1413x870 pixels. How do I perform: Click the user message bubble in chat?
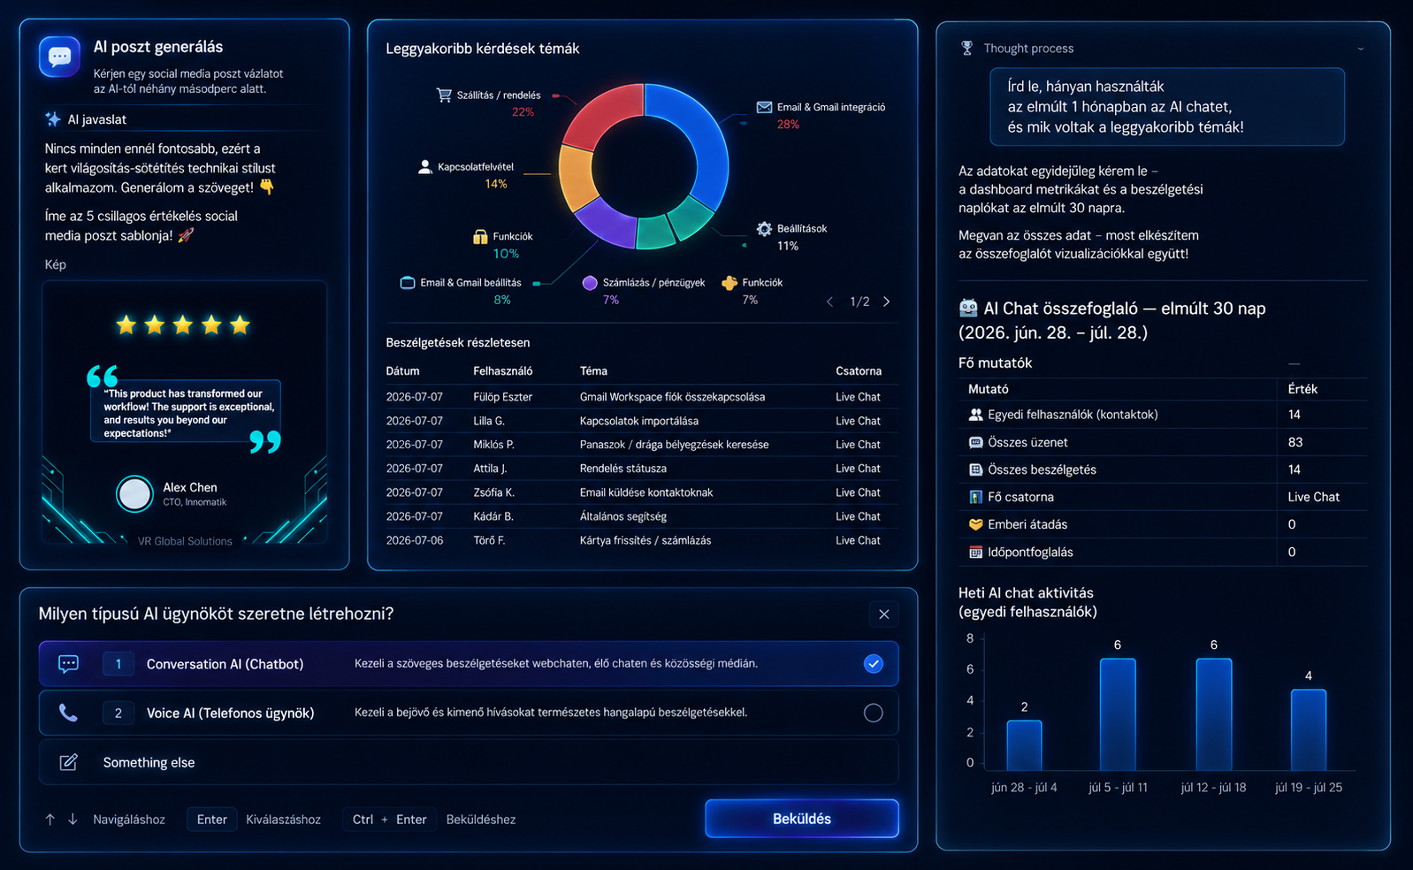pyautogui.click(x=1167, y=107)
